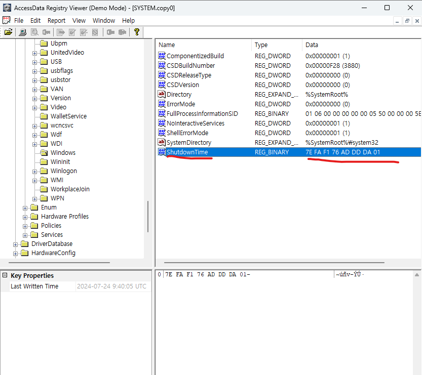
Task: Click the Last Written Time value 2024-07-24
Action: 111,286
